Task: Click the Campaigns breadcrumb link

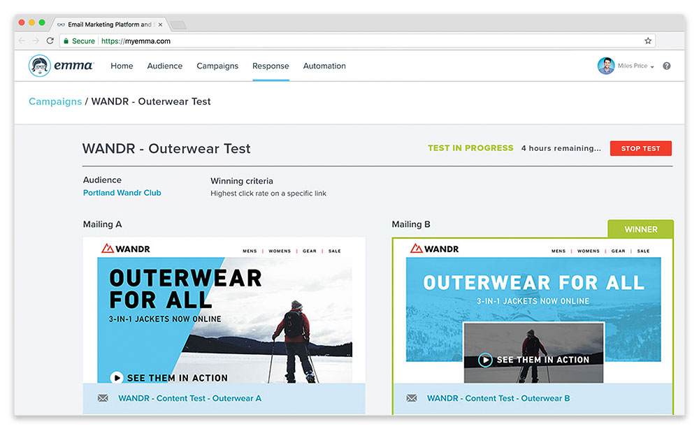Action: click(55, 101)
